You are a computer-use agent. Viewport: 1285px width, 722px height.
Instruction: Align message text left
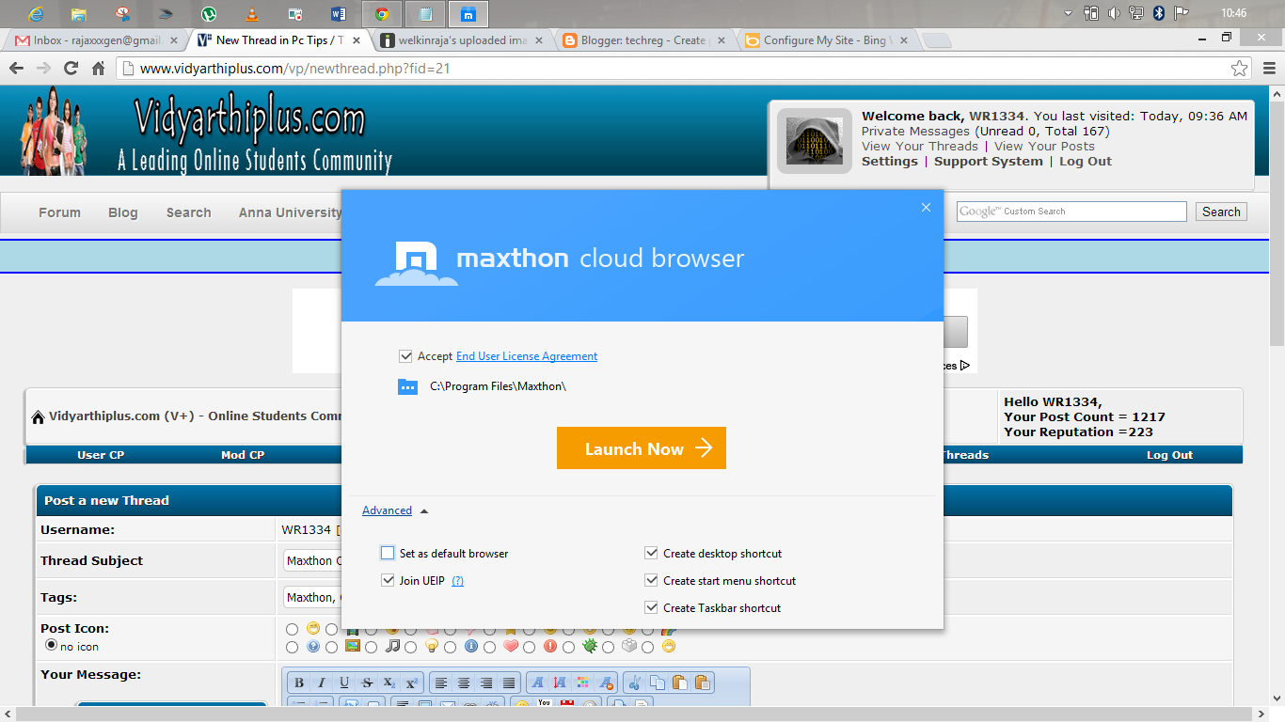click(440, 683)
